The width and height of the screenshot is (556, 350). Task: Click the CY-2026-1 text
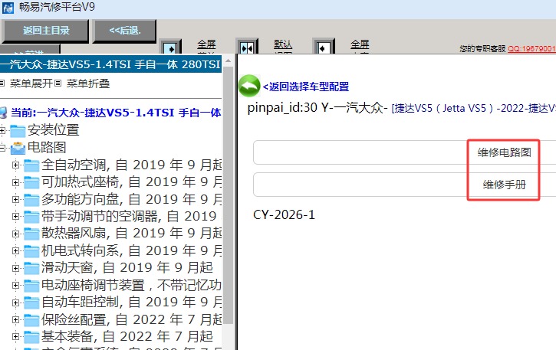click(284, 214)
